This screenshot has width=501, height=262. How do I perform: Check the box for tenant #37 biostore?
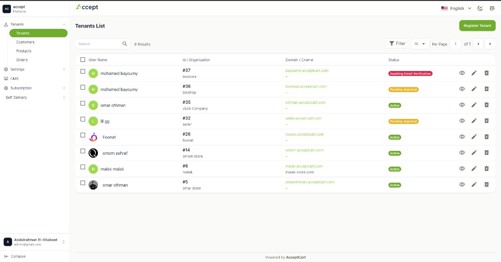83,71
